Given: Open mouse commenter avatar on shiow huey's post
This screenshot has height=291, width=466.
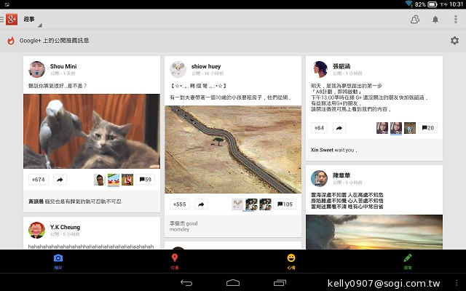Looking at the screenshot, I should point(237,204).
